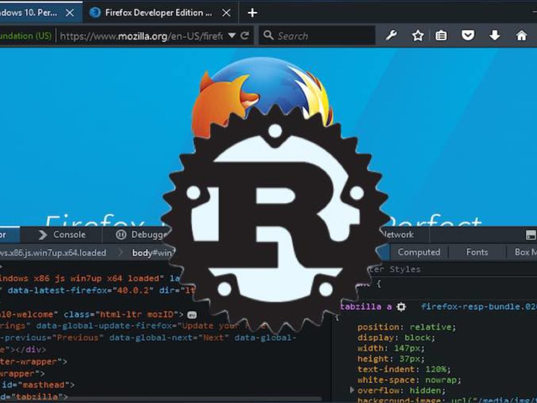Close the Firefox Developer Edition tab
The width and height of the screenshot is (537, 403).
[226, 13]
